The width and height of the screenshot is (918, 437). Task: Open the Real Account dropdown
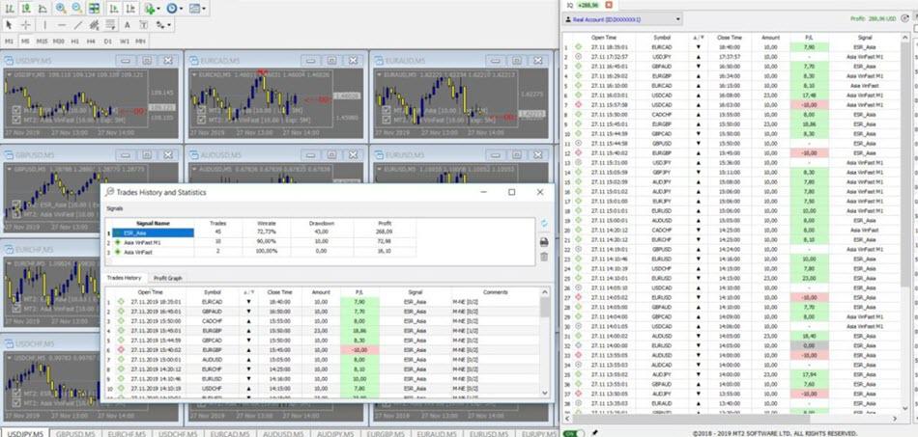pos(678,18)
